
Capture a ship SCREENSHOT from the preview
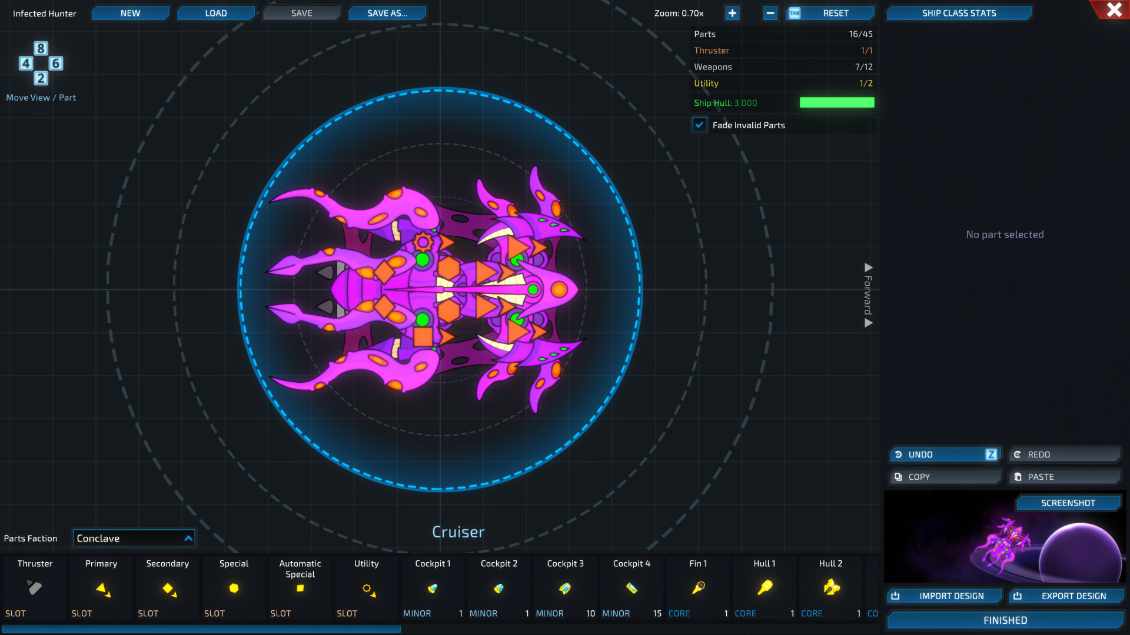pos(1068,503)
